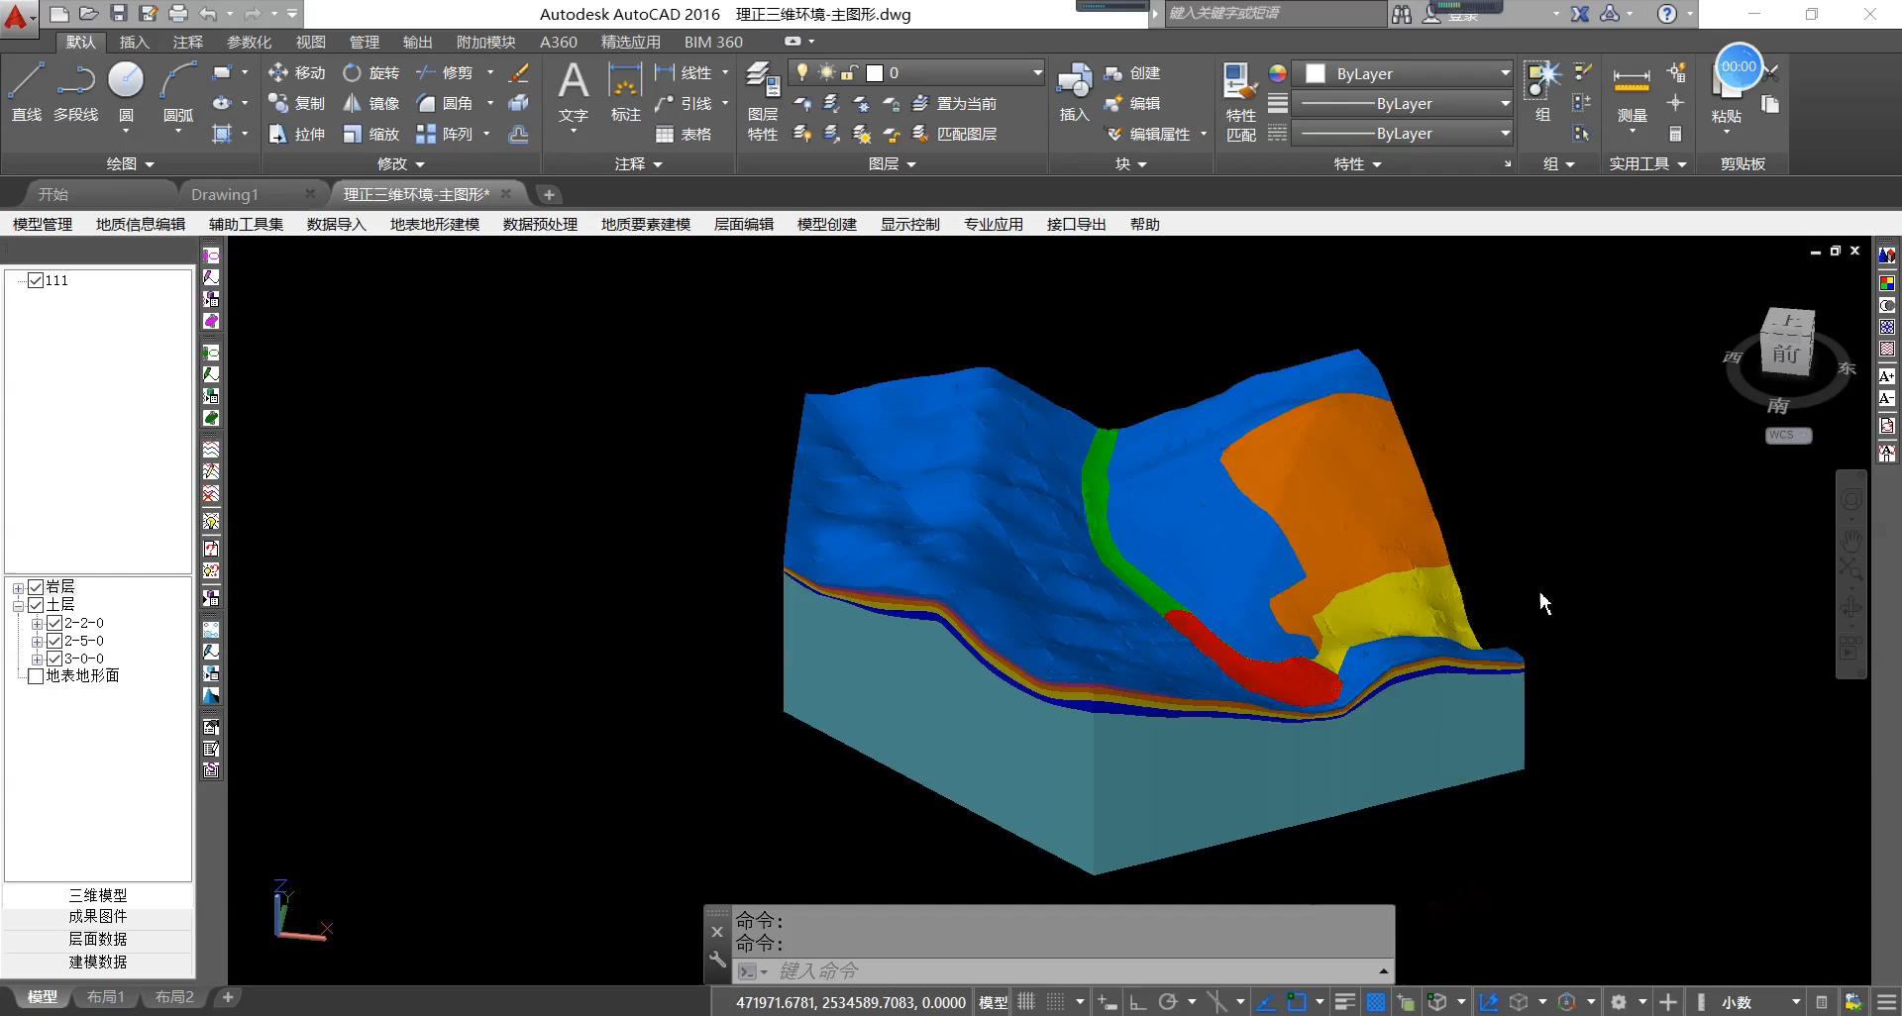Screen dimensions: 1902x1016
Task: Collapse the 土层 tree node
Action: [18, 606]
